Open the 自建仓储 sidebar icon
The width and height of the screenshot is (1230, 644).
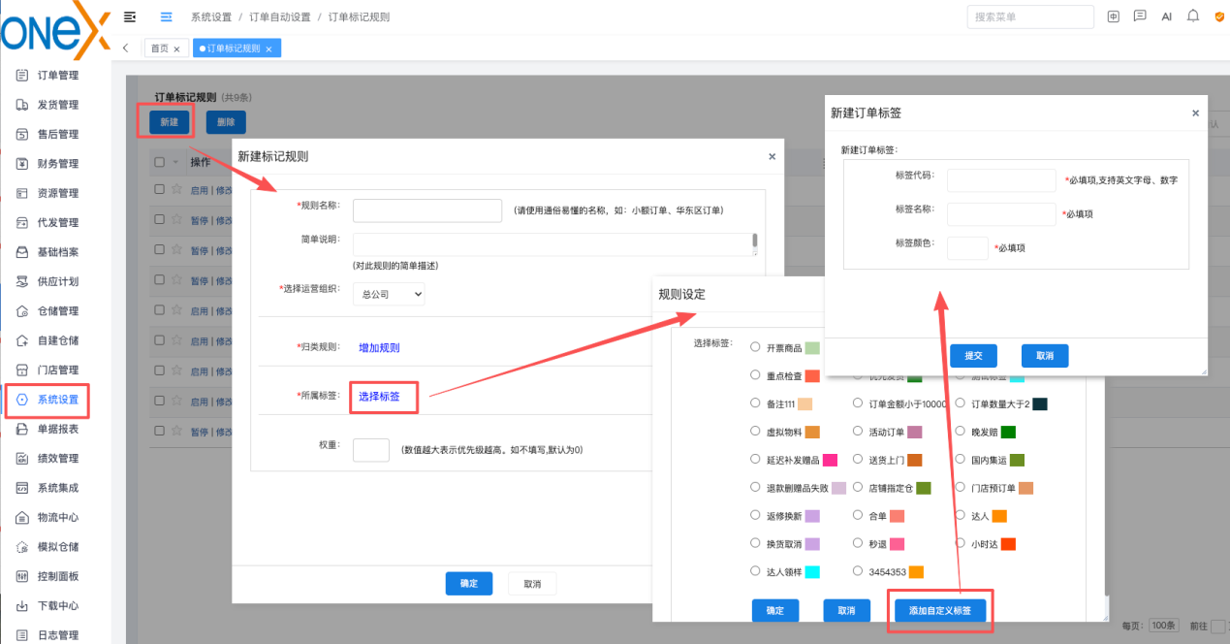pos(22,340)
